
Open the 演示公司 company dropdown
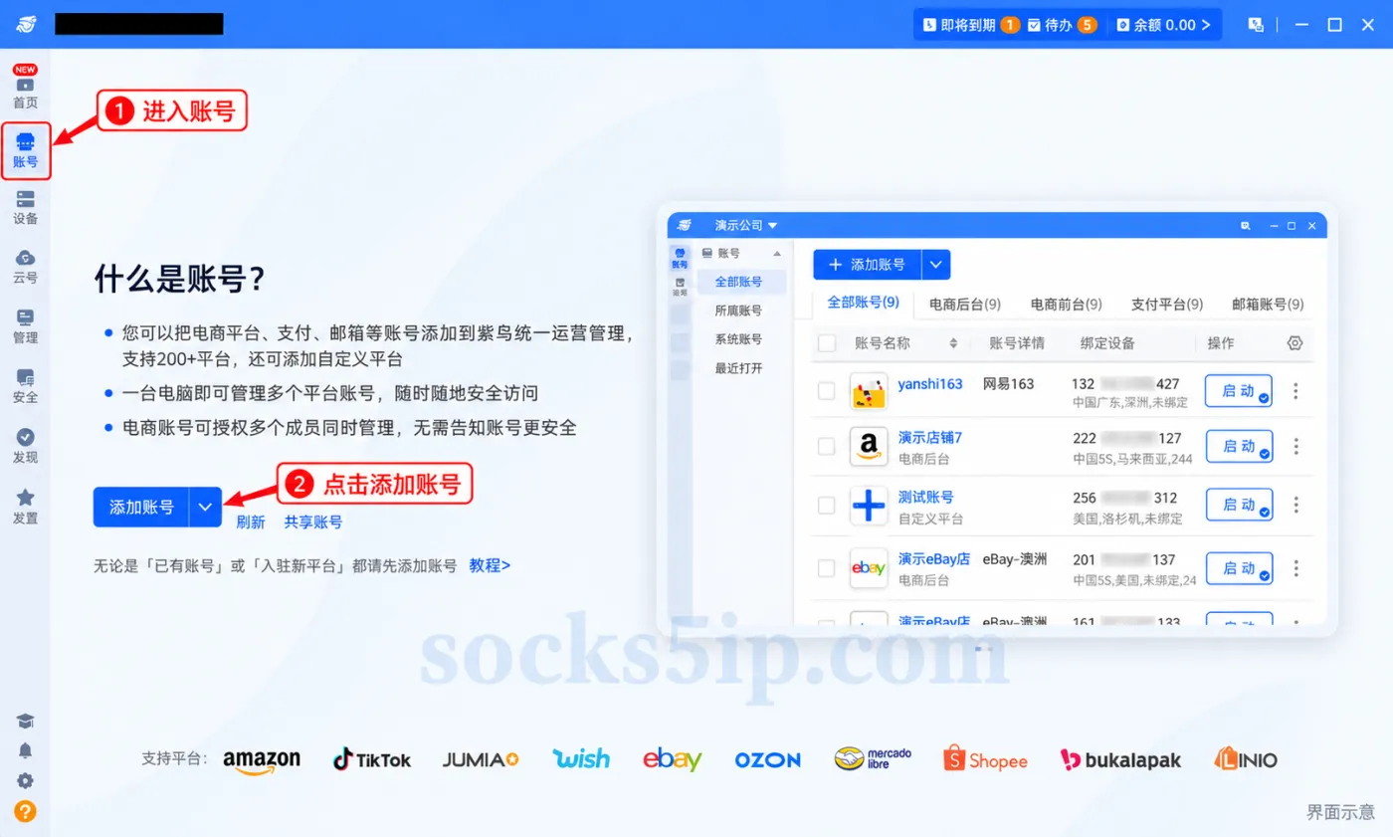pos(745,225)
